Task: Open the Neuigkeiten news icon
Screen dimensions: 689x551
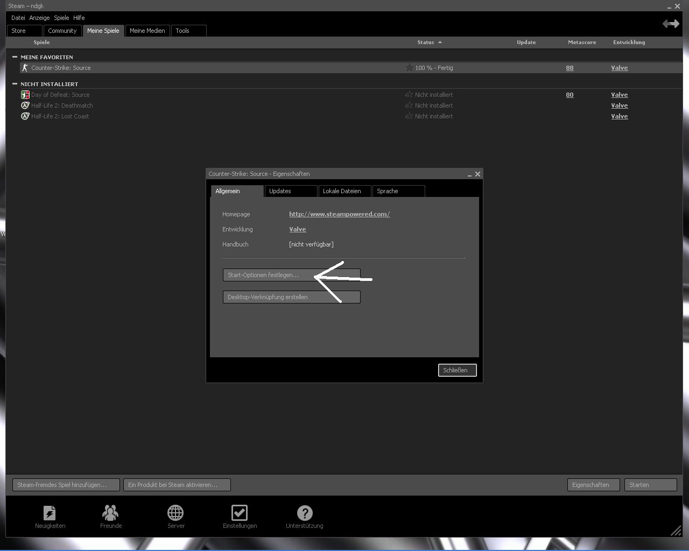Action: coord(50,513)
